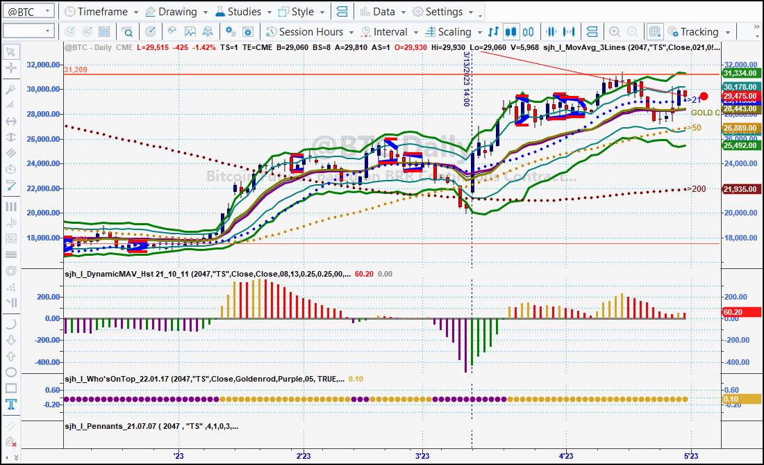Open the Style menu
This screenshot has width=764, height=465.
pyautogui.click(x=301, y=12)
